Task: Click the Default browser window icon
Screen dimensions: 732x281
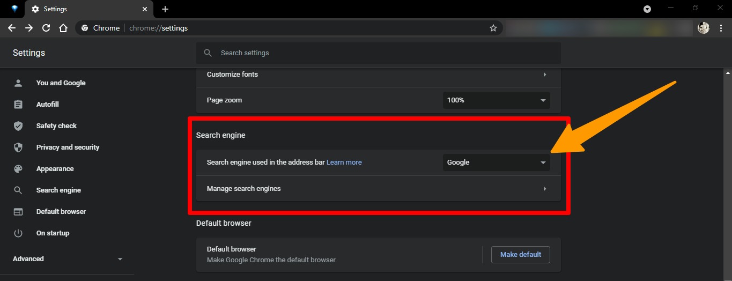Action: [18, 212]
